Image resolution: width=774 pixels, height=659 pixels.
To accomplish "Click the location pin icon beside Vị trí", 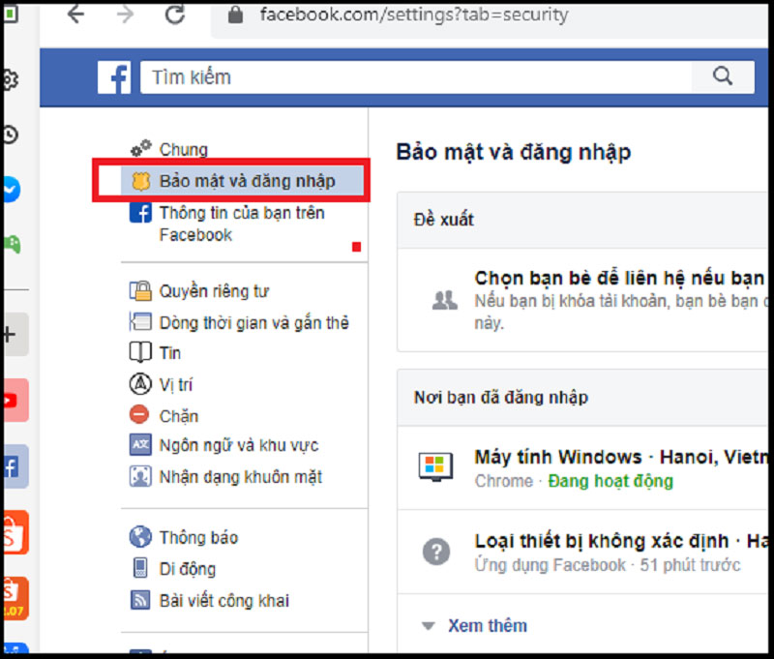I will point(139,383).
